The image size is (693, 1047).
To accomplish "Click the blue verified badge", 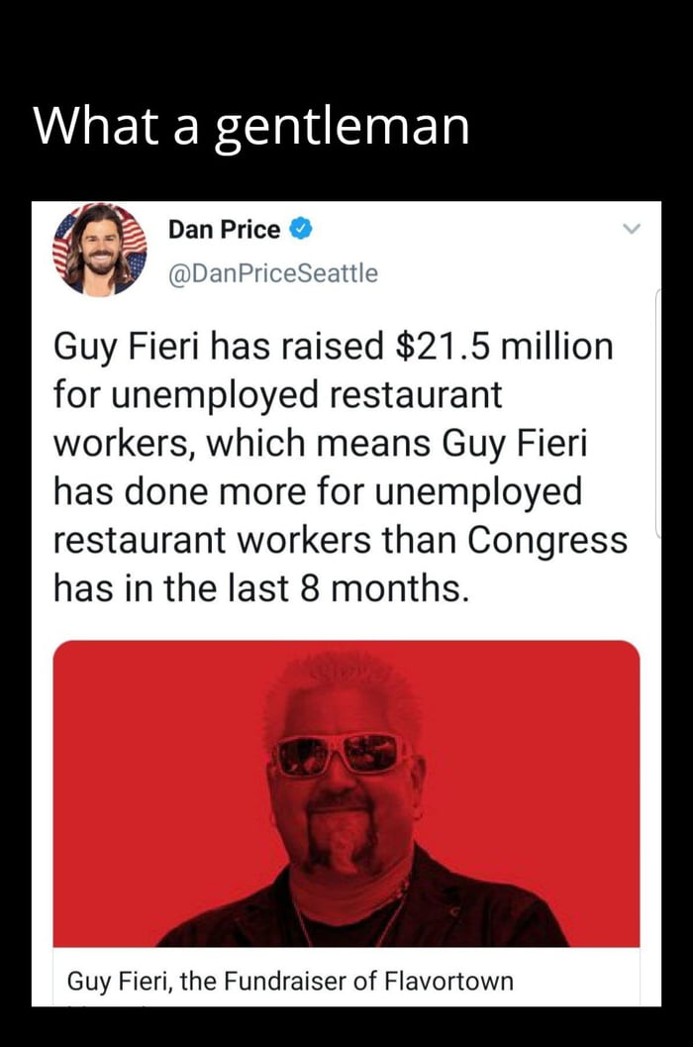I will coord(301,230).
